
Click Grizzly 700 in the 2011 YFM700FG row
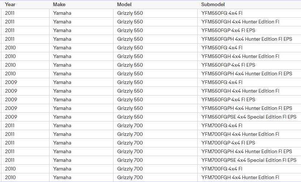click(130, 125)
